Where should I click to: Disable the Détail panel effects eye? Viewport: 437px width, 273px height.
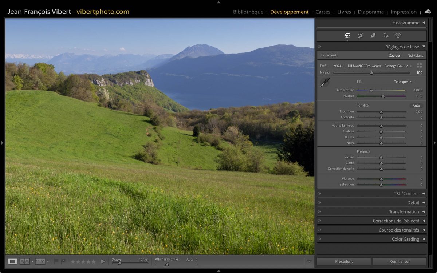[319, 203]
